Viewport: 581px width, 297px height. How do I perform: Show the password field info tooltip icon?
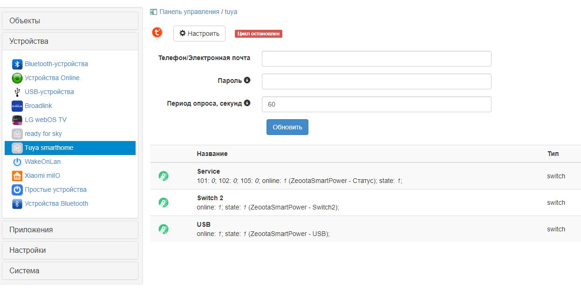point(247,80)
